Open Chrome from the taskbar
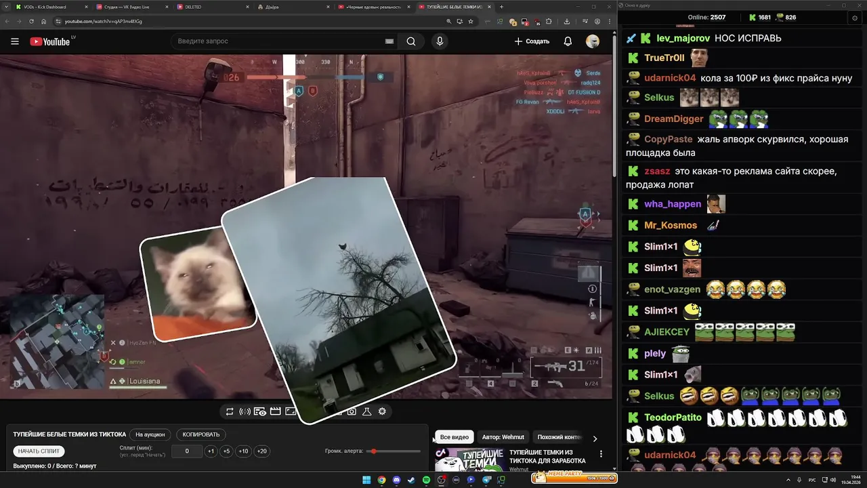The height and width of the screenshot is (488, 867). tap(381, 480)
